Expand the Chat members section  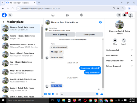119,55
